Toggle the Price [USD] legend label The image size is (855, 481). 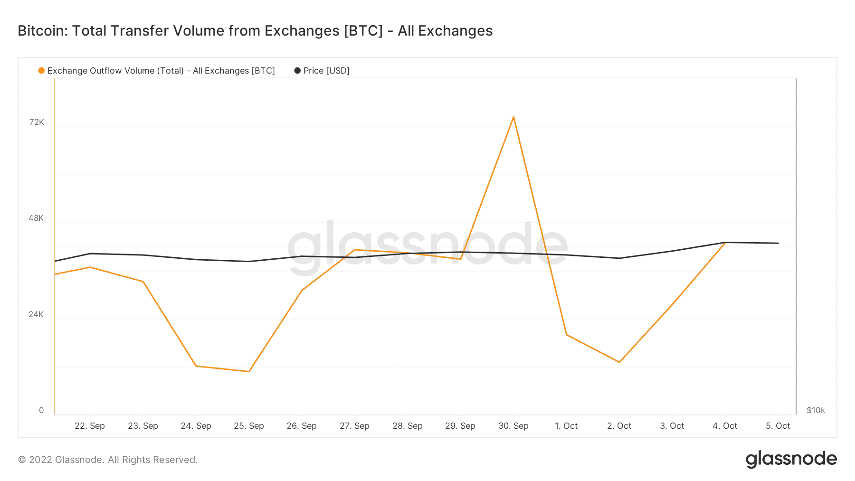326,71
